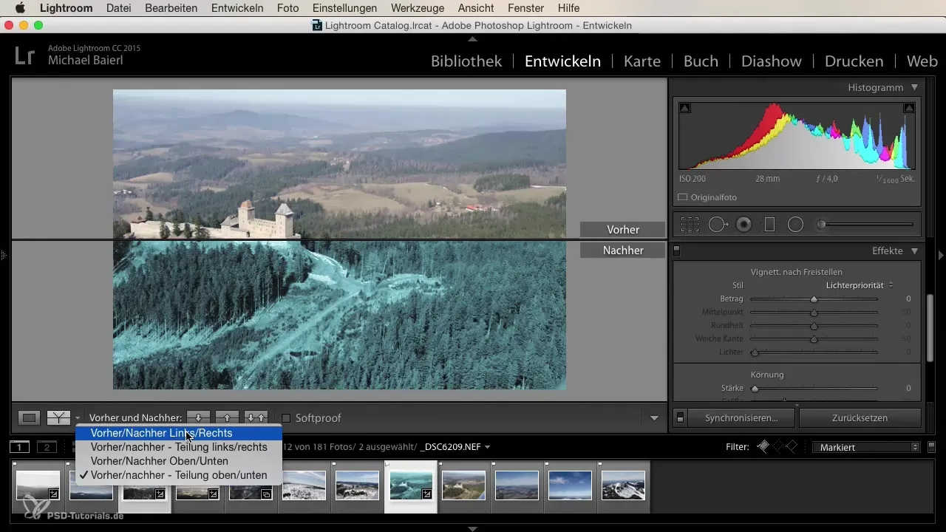The height and width of the screenshot is (532, 946).
Task: Copy After settings to Before
Action: click(228, 417)
